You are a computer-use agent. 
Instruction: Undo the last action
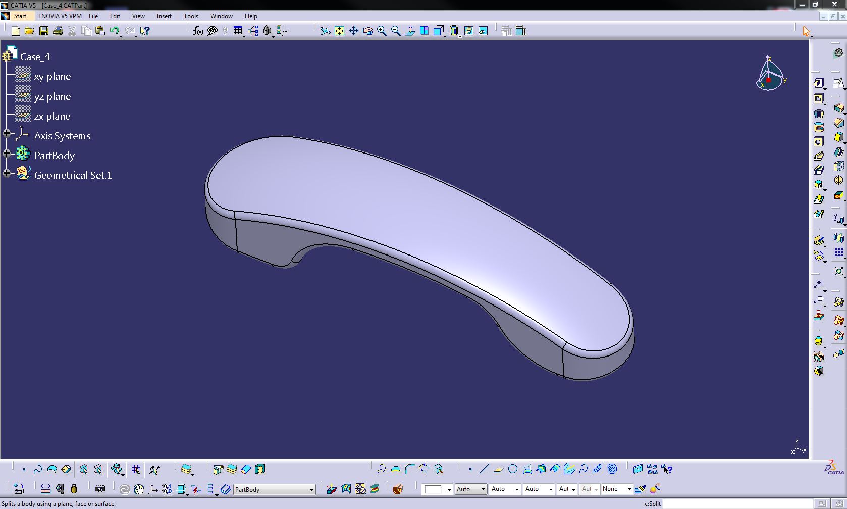click(115, 31)
